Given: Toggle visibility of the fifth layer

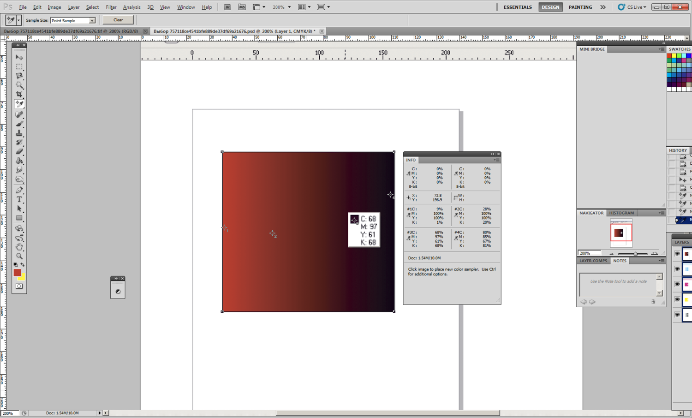Looking at the screenshot, I should [x=677, y=315].
